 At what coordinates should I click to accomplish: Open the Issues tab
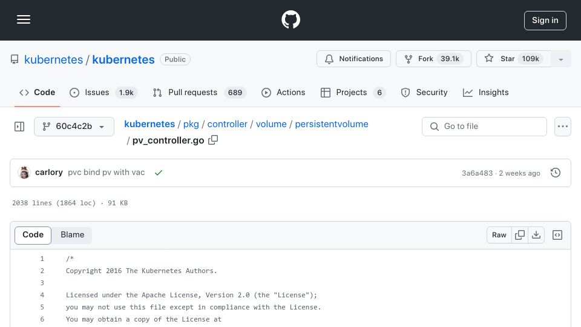(103, 92)
